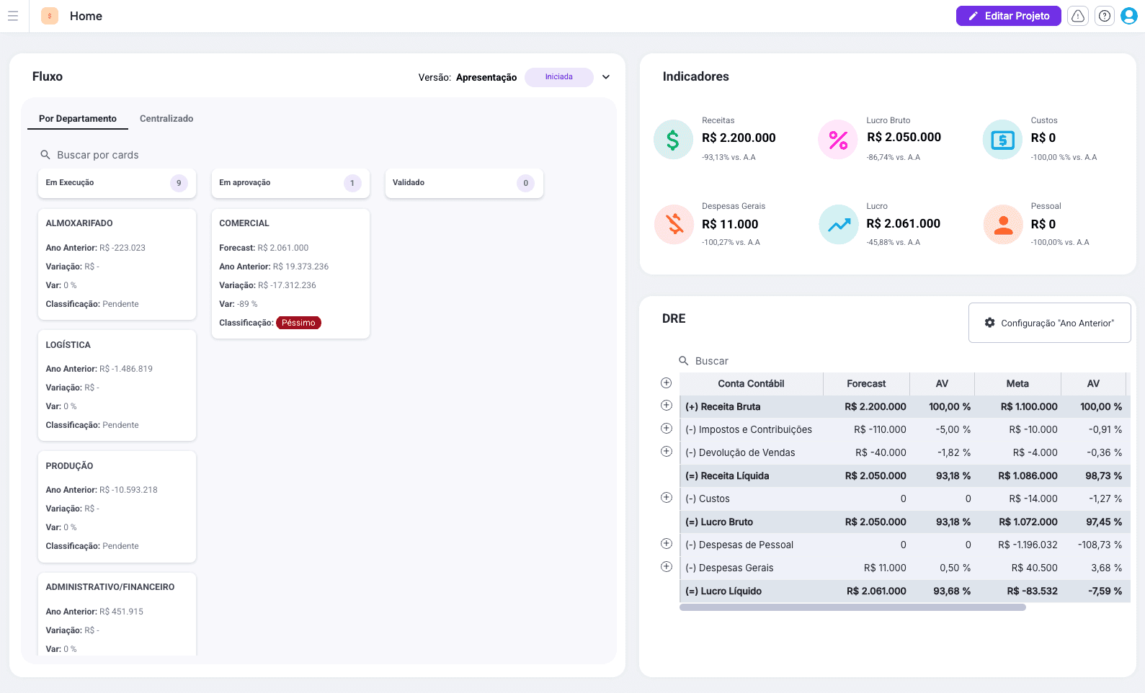Click the Lucro trending arrow icon
Image resolution: width=1145 pixels, height=693 pixels.
[x=839, y=224]
